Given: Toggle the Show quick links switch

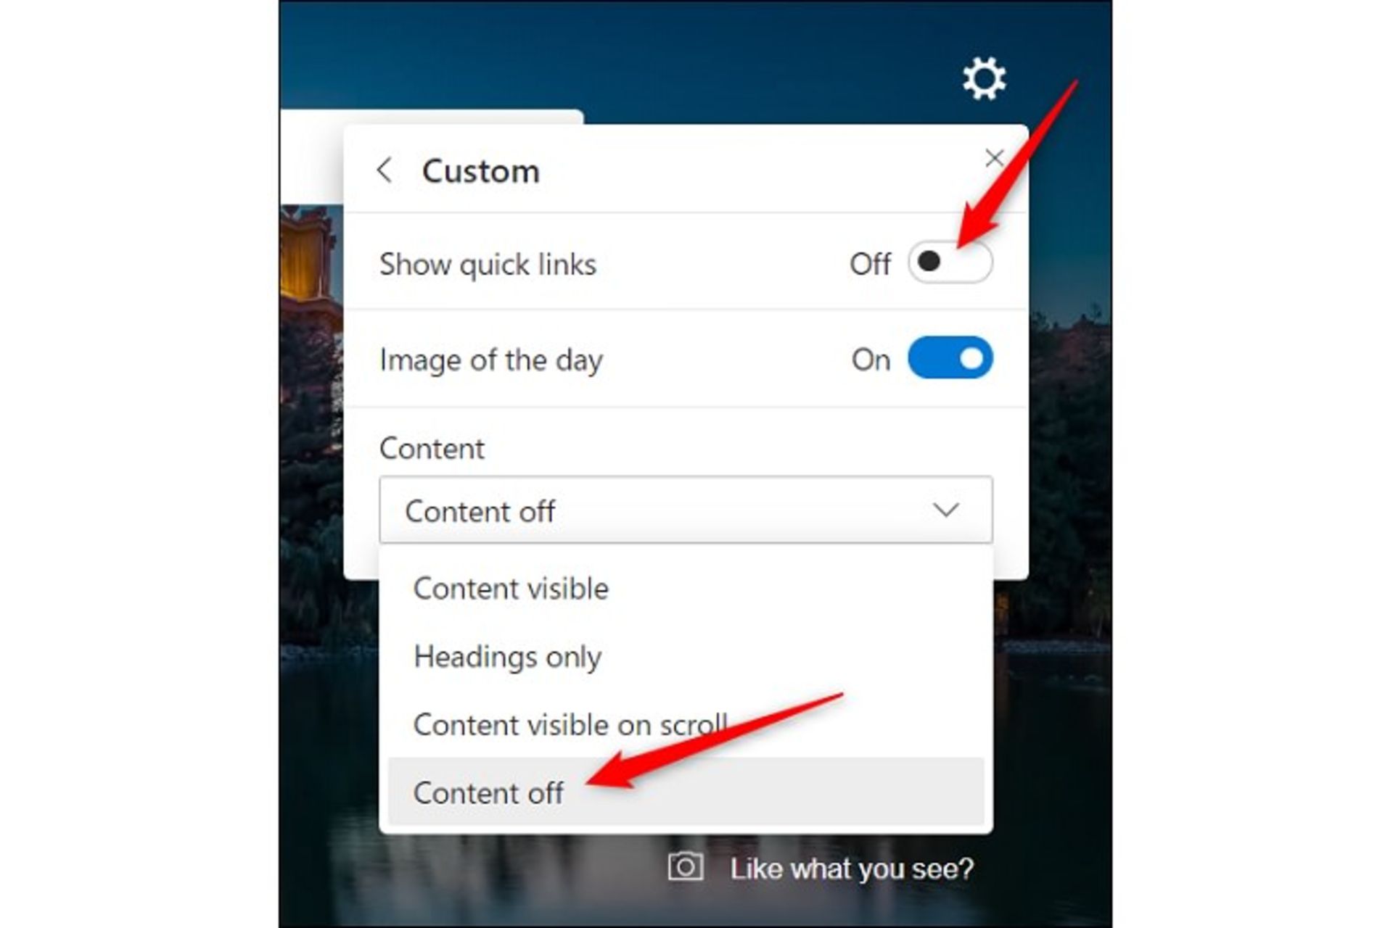Looking at the screenshot, I should [x=950, y=262].
